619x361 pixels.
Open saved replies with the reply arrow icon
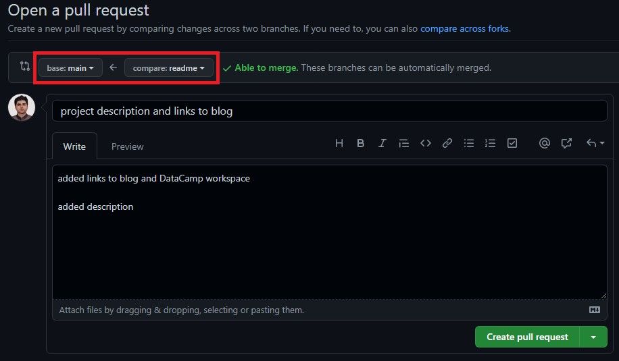tap(595, 143)
